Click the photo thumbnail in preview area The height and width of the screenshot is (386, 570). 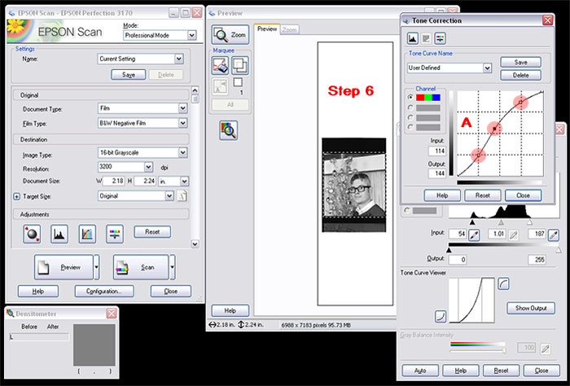pyautogui.click(x=354, y=185)
